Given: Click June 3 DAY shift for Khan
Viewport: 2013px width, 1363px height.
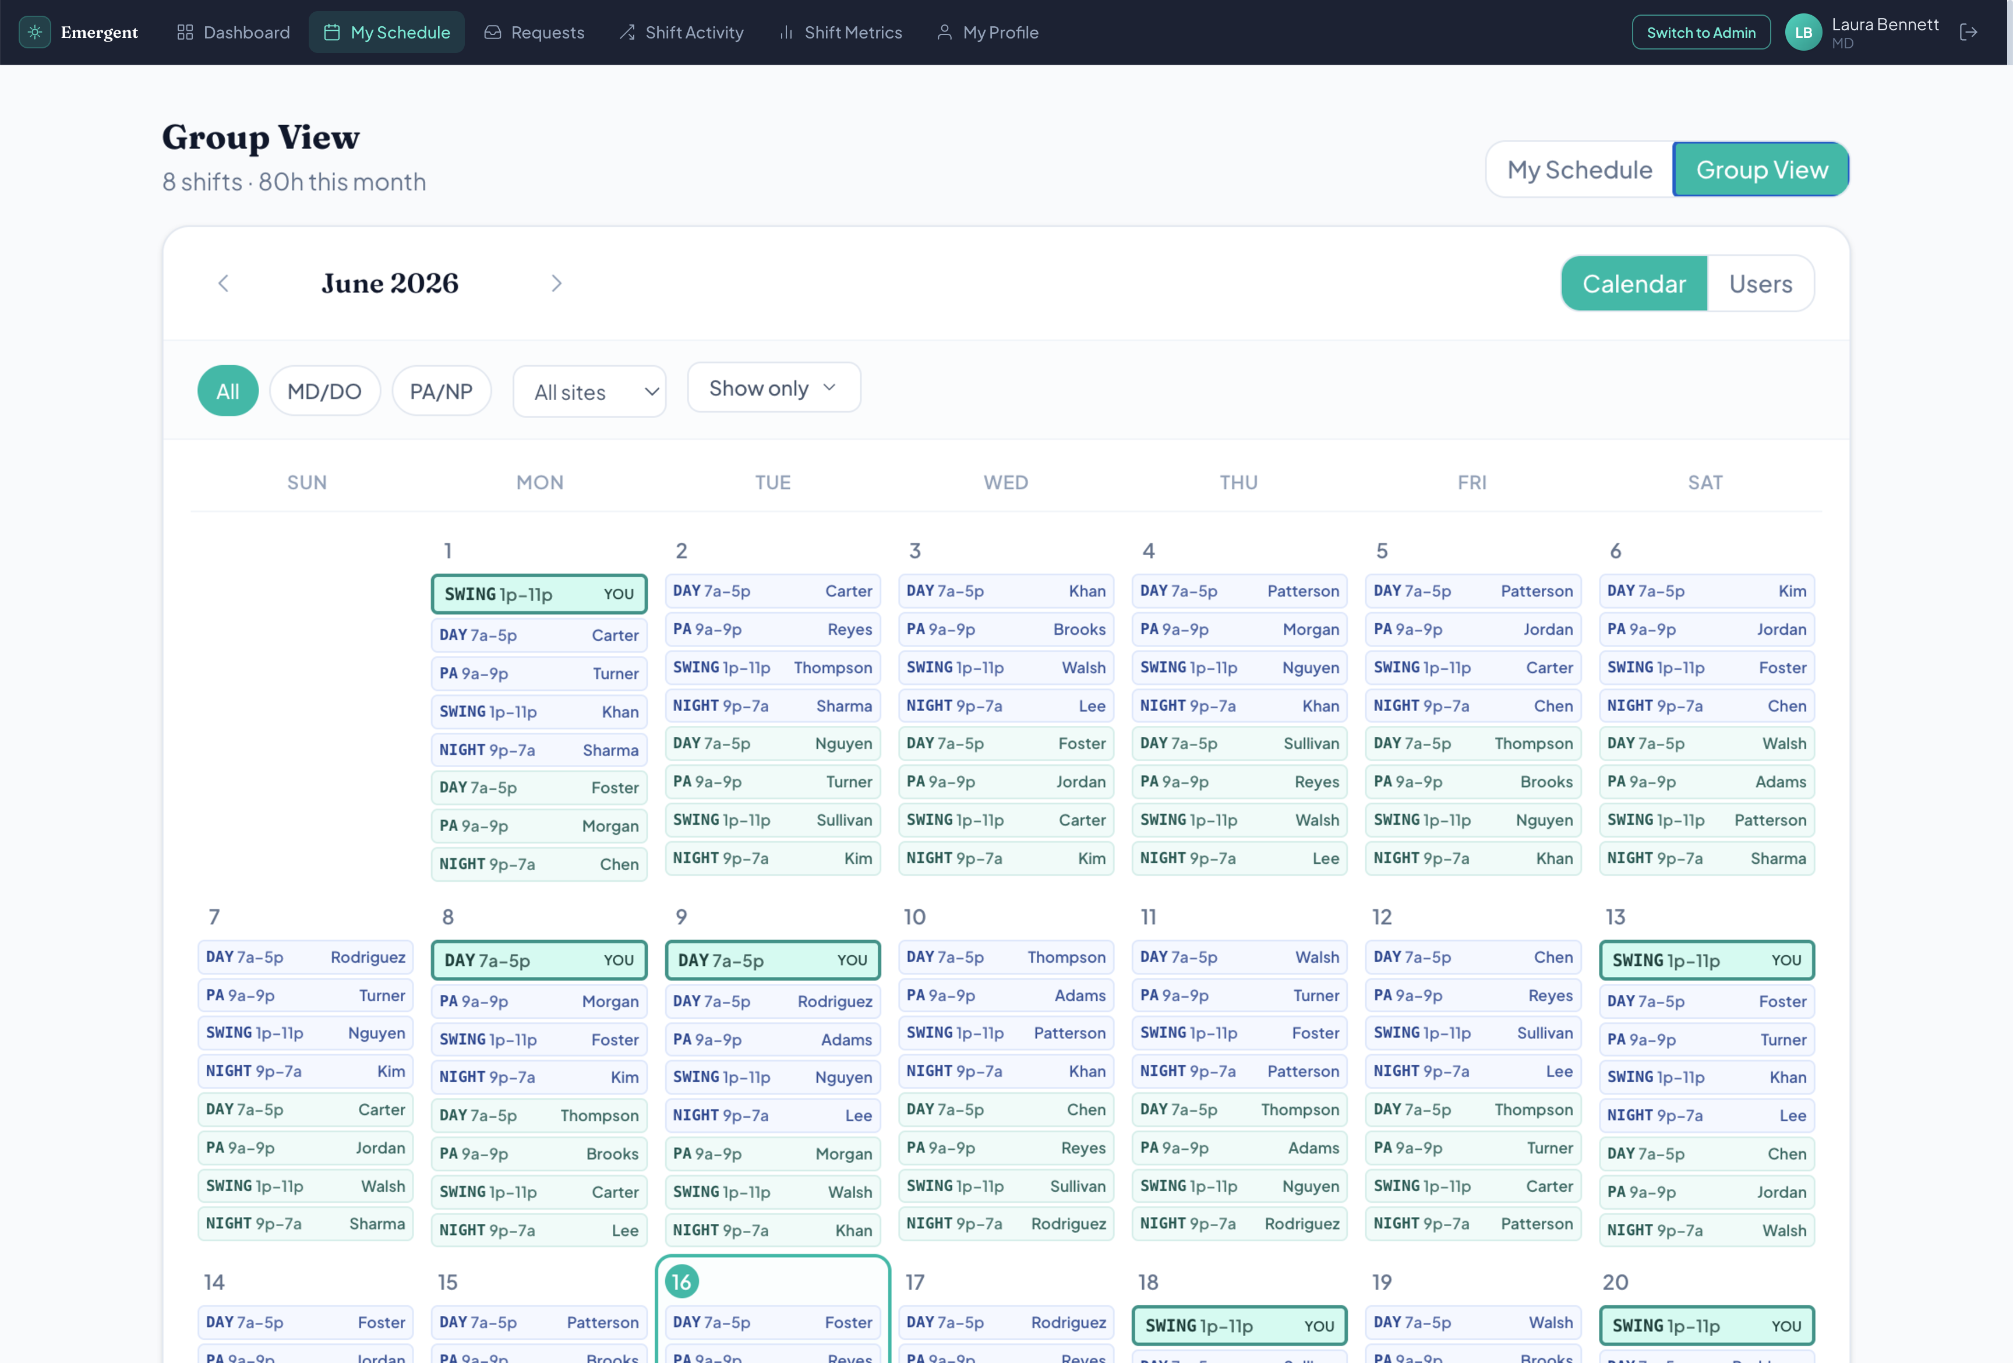Looking at the screenshot, I should (1006, 591).
